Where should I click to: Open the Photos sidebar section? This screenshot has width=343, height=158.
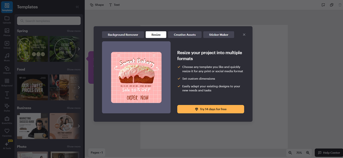[7, 32]
